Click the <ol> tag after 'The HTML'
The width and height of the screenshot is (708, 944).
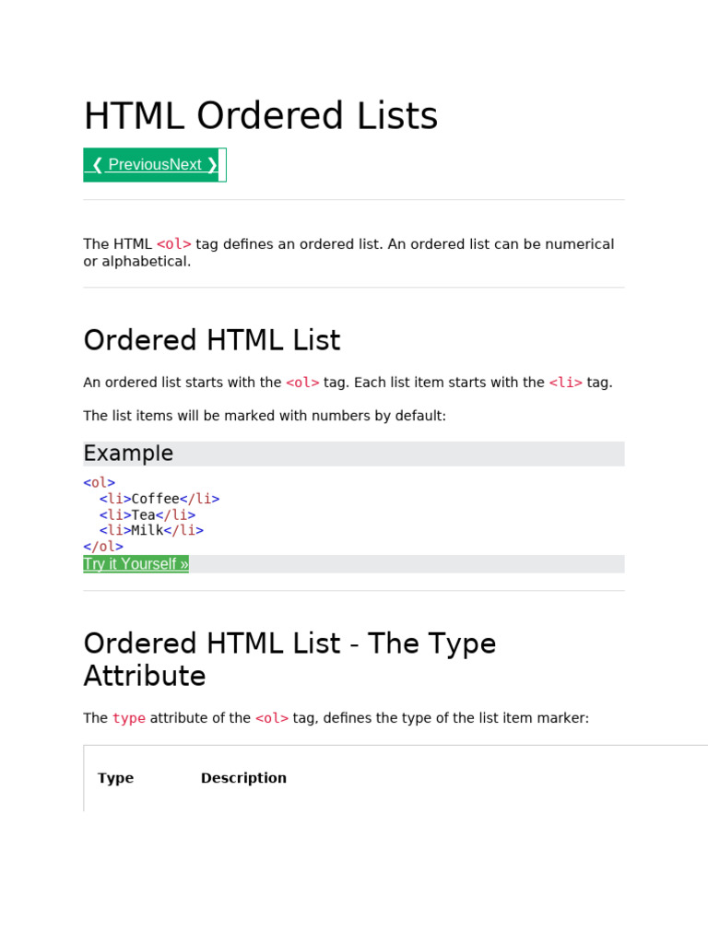point(174,244)
